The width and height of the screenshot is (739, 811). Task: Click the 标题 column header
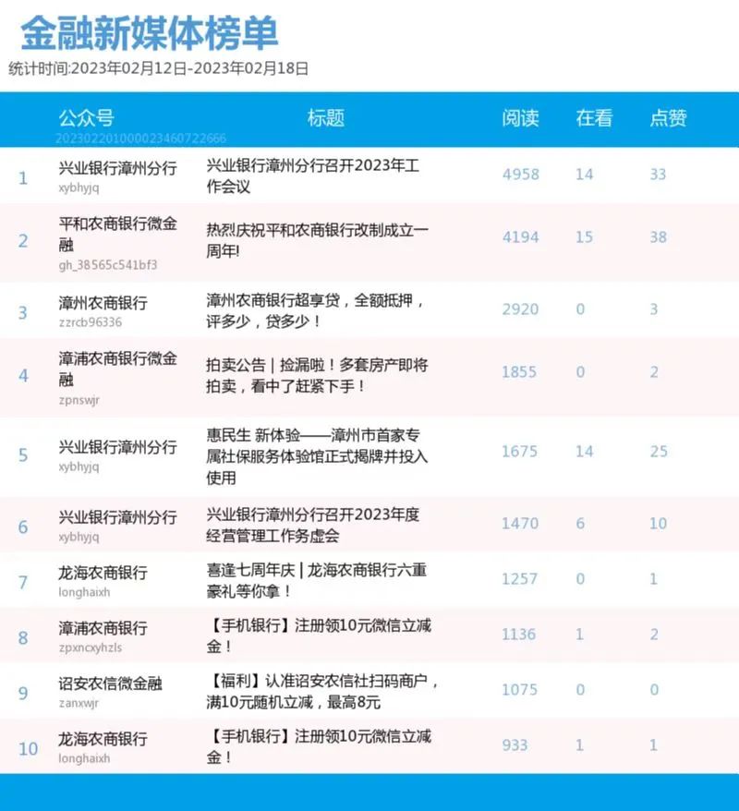pos(326,118)
